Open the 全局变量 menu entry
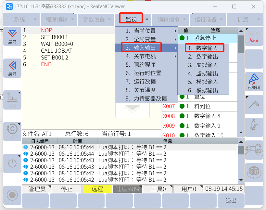This screenshot has height=210, width=266. click(145, 39)
